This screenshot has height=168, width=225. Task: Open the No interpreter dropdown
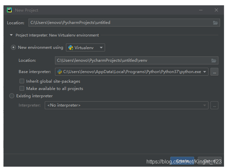click(127, 105)
